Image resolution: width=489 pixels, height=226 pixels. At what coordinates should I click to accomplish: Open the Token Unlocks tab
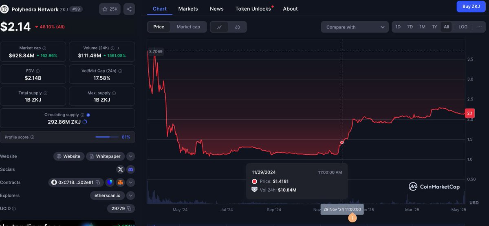click(x=253, y=9)
